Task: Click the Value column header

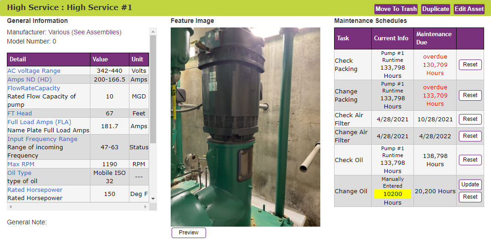Action: coord(110,60)
